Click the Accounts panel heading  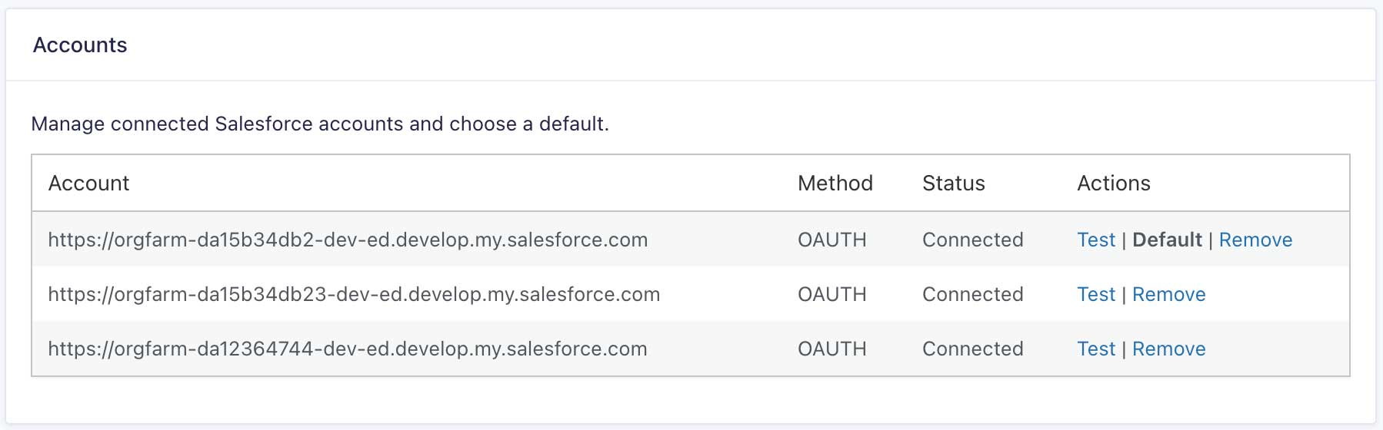(x=80, y=45)
